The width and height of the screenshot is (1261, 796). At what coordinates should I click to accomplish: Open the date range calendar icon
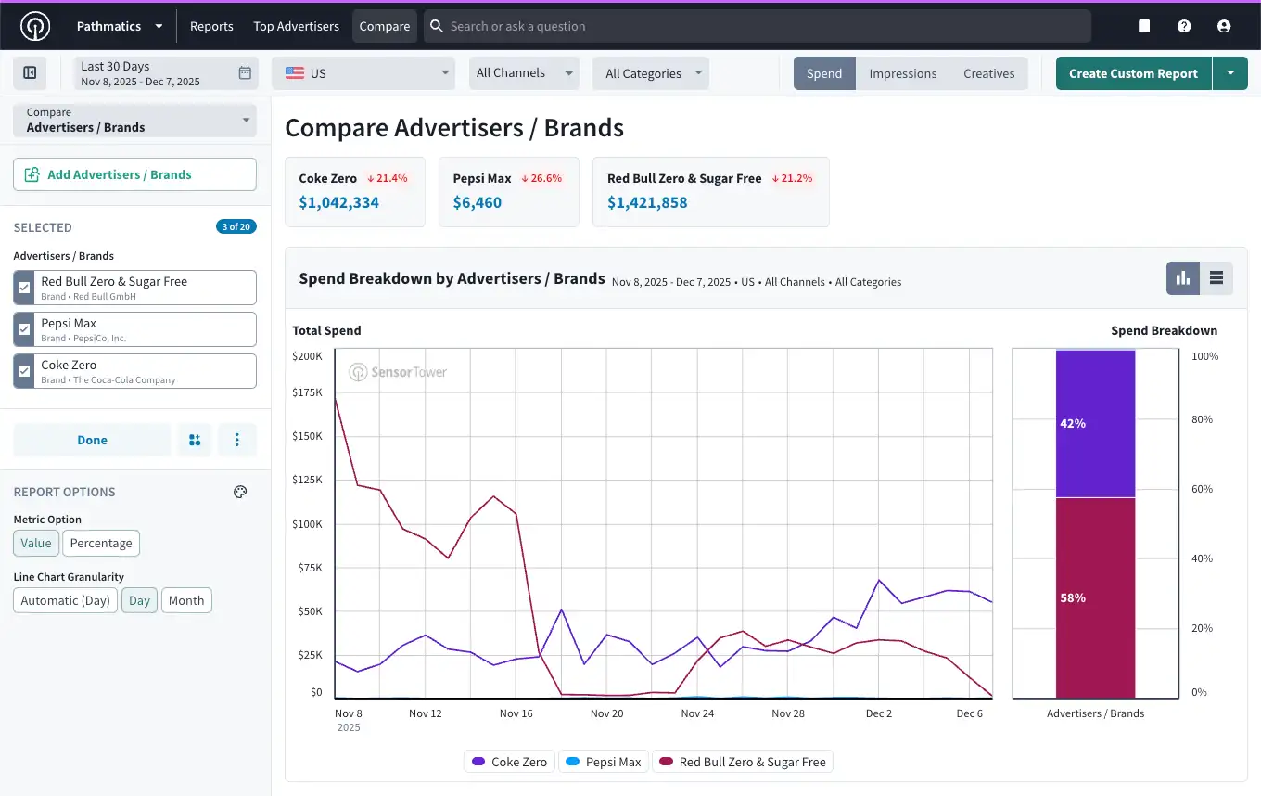245,73
